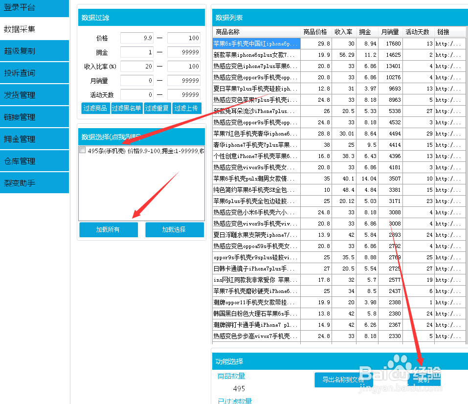468x404 pixels.
Task: Select row 苹果7手机壳磨砂硅壳iPhone6
Action: 339,291
